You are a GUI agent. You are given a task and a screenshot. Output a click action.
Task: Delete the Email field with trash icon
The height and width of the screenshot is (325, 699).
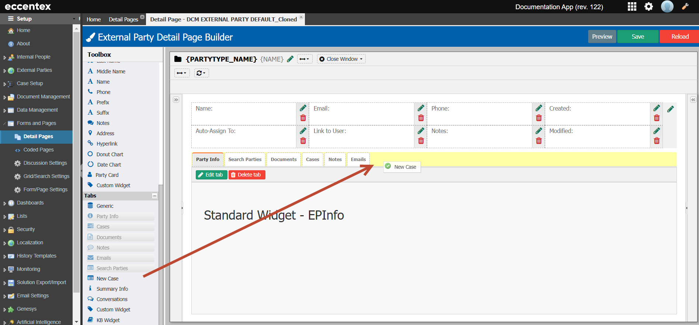421,118
